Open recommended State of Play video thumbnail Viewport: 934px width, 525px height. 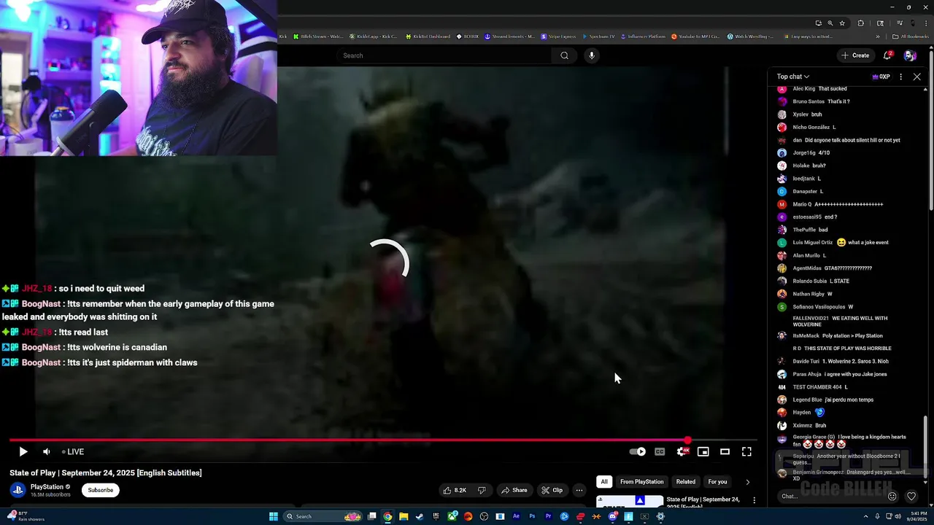[x=630, y=502]
